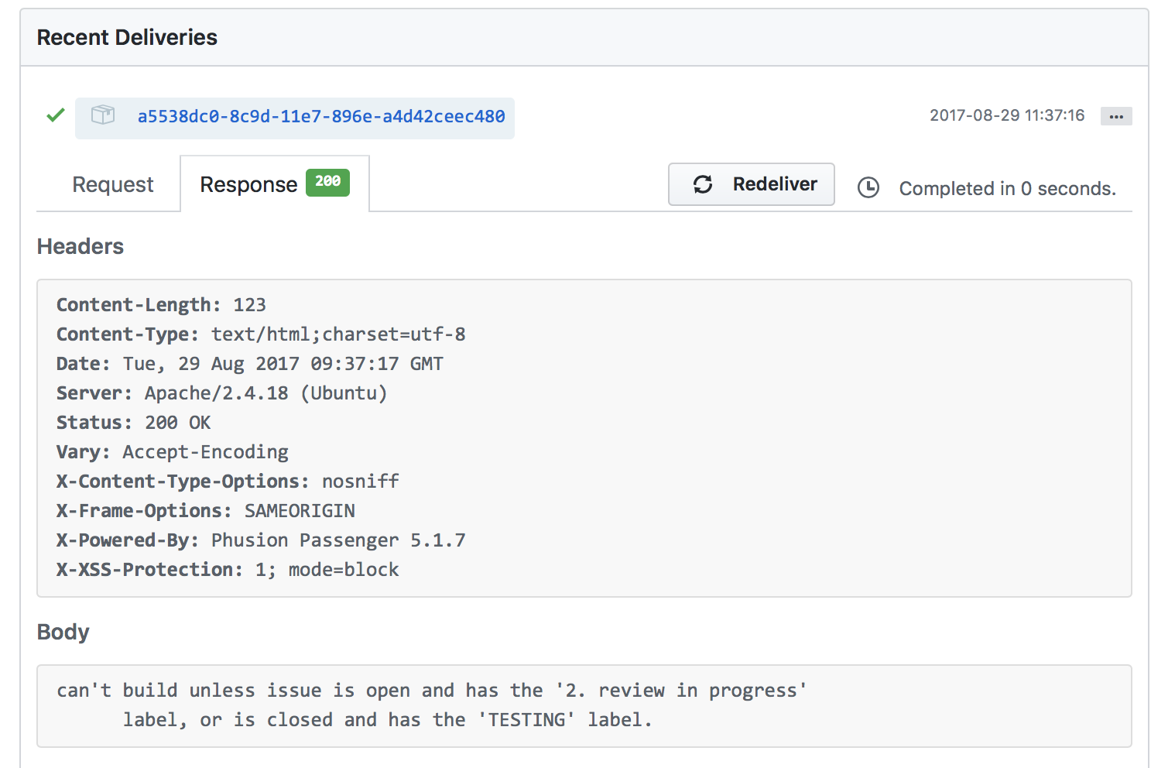Click the green 200 status badge

click(327, 182)
